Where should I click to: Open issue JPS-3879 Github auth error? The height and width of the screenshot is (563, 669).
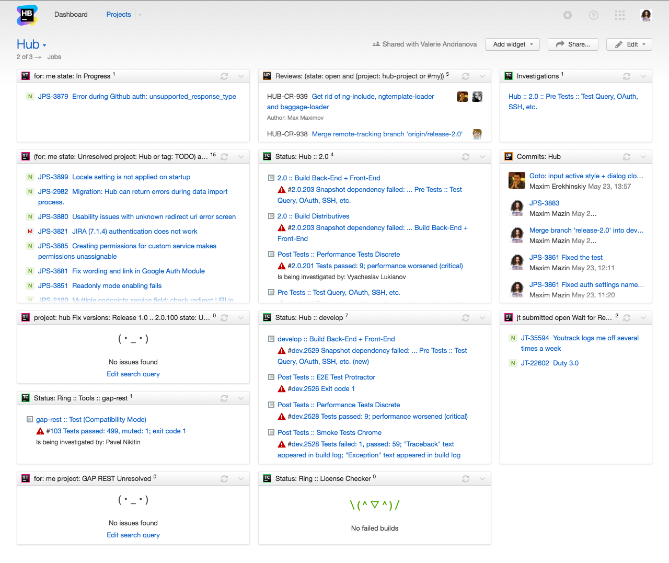[x=137, y=97]
